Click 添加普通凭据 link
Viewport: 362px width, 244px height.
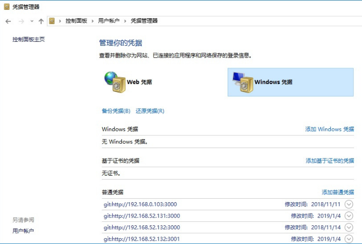pos(338,192)
